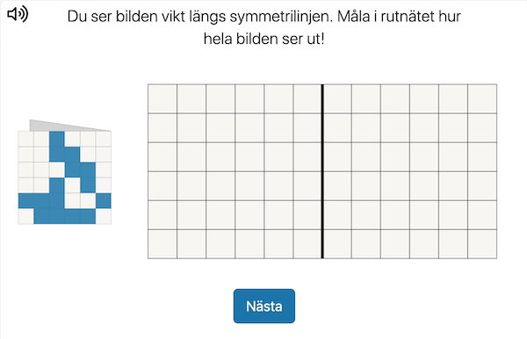Paint second-row cell in the first column

pyautogui.click(x=162, y=128)
